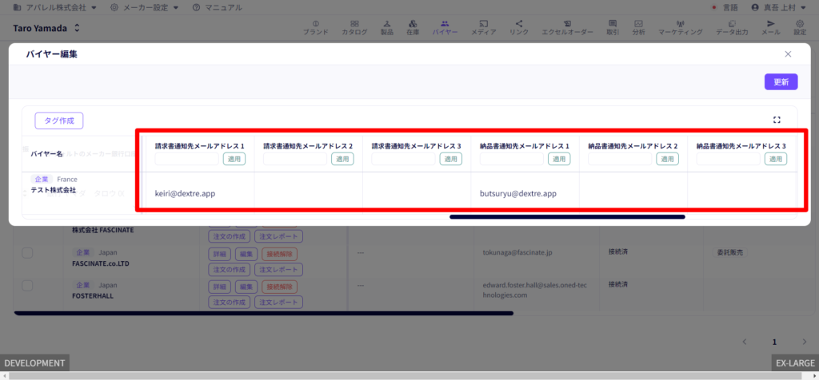Open the エクセルオーダー icon
Screen dimensions: 819x380
point(567,23)
